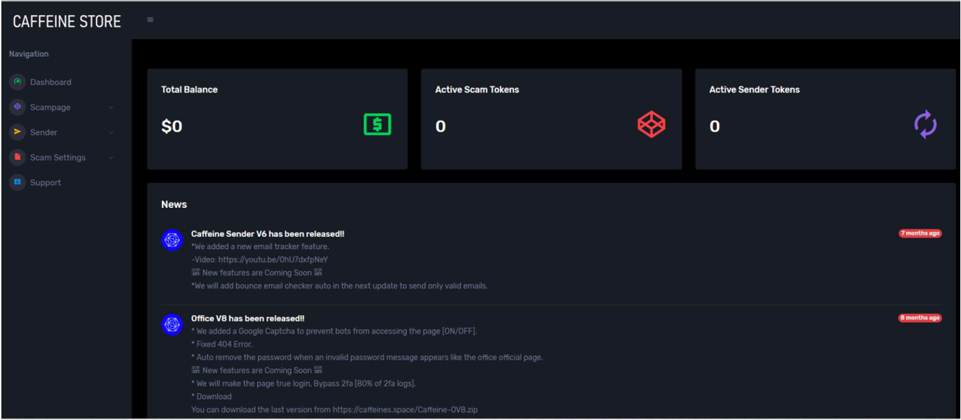Click the yellow Sender arrow icon

[x=17, y=132]
